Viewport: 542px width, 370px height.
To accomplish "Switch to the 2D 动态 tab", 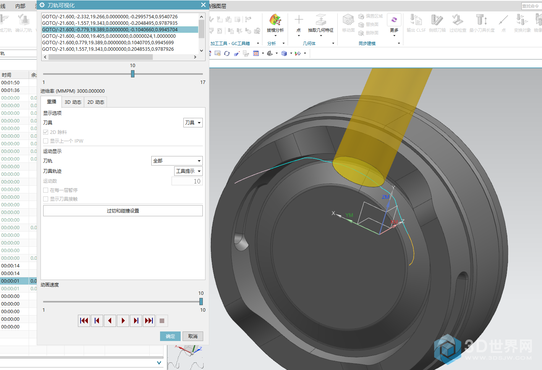I will coord(96,102).
